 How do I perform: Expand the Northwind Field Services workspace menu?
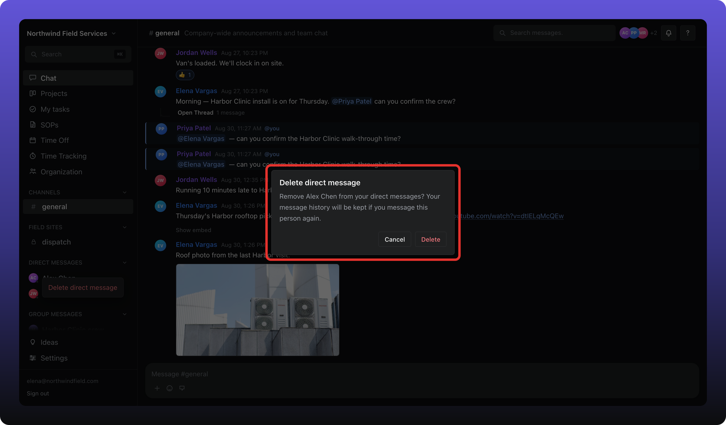point(71,33)
